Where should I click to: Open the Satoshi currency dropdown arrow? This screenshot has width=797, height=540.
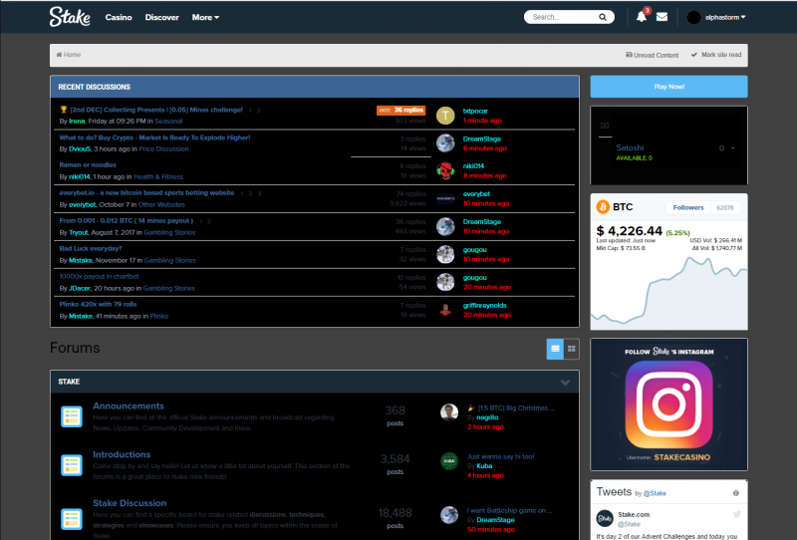pos(732,148)
